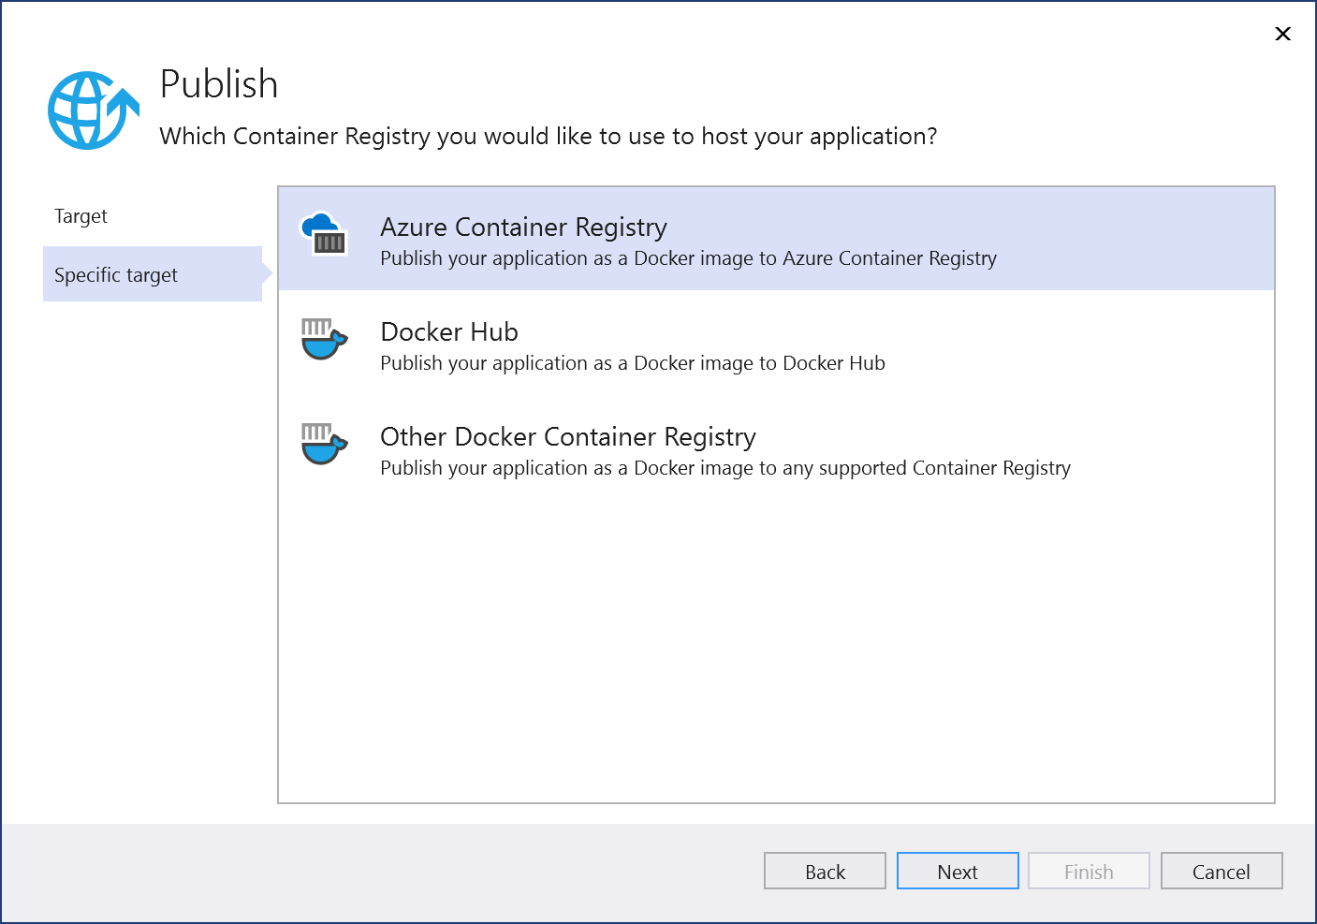Click the Publish heading text

[219, 84]
